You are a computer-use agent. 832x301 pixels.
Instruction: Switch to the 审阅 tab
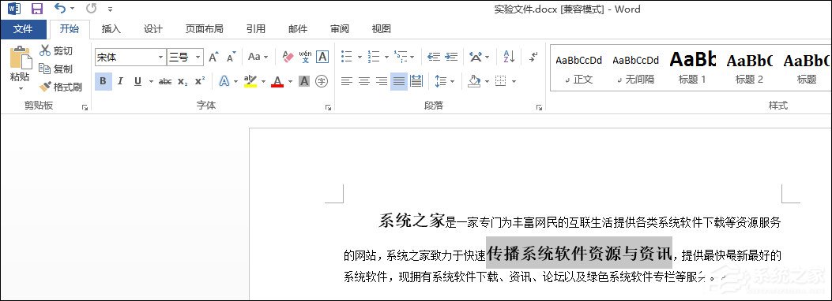340,29
